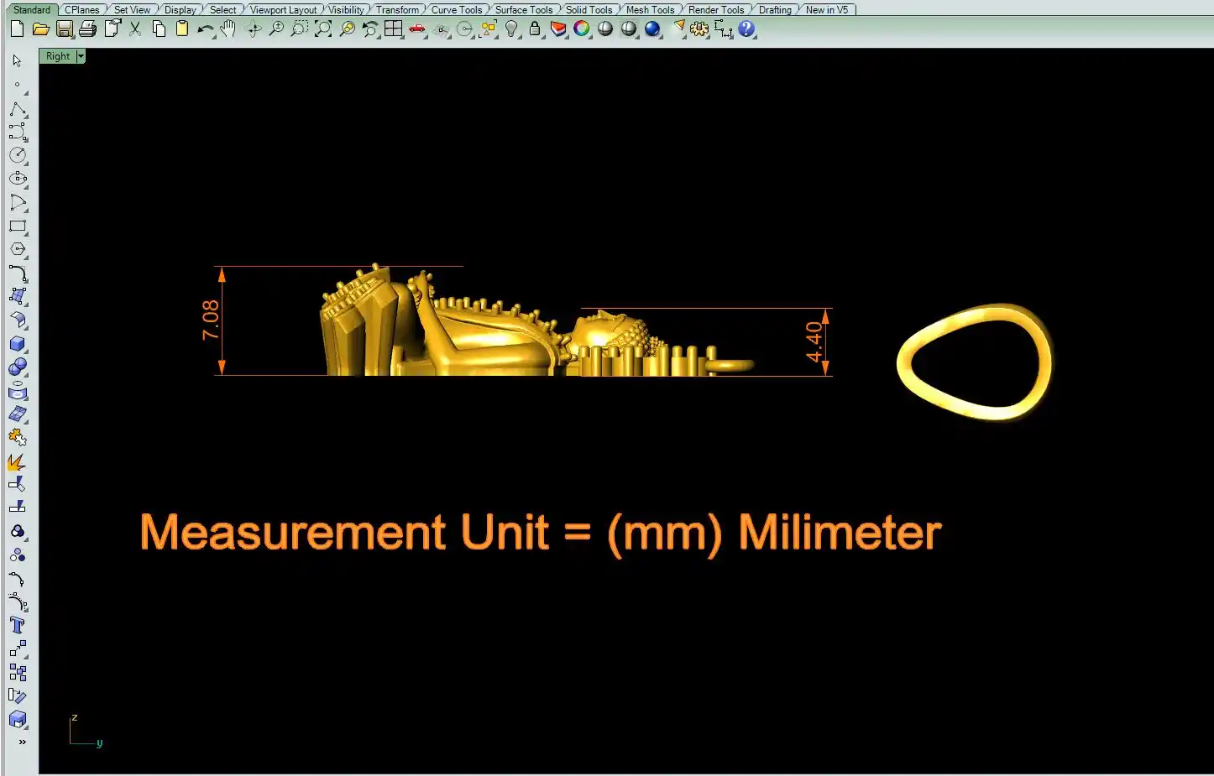Open the Help question mark icon
Viewport: 1214px width, 776px height.
[746, 29]
